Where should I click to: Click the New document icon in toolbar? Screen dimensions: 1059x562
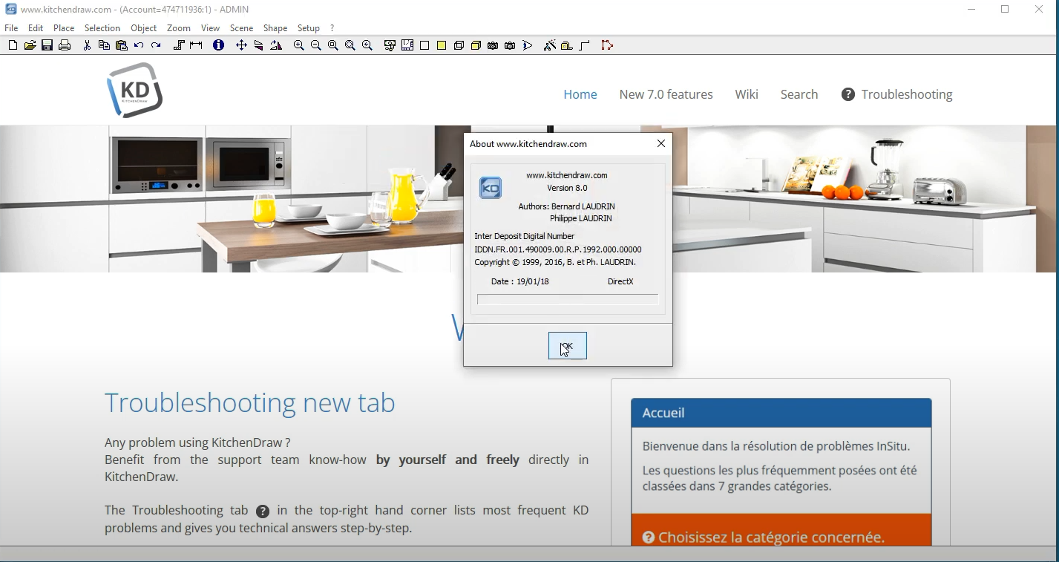coord(13,45)
